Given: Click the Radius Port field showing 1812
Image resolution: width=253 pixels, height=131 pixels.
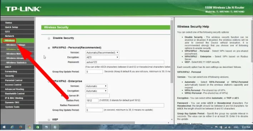Looking at the screenshot, I should pos(92,100).
